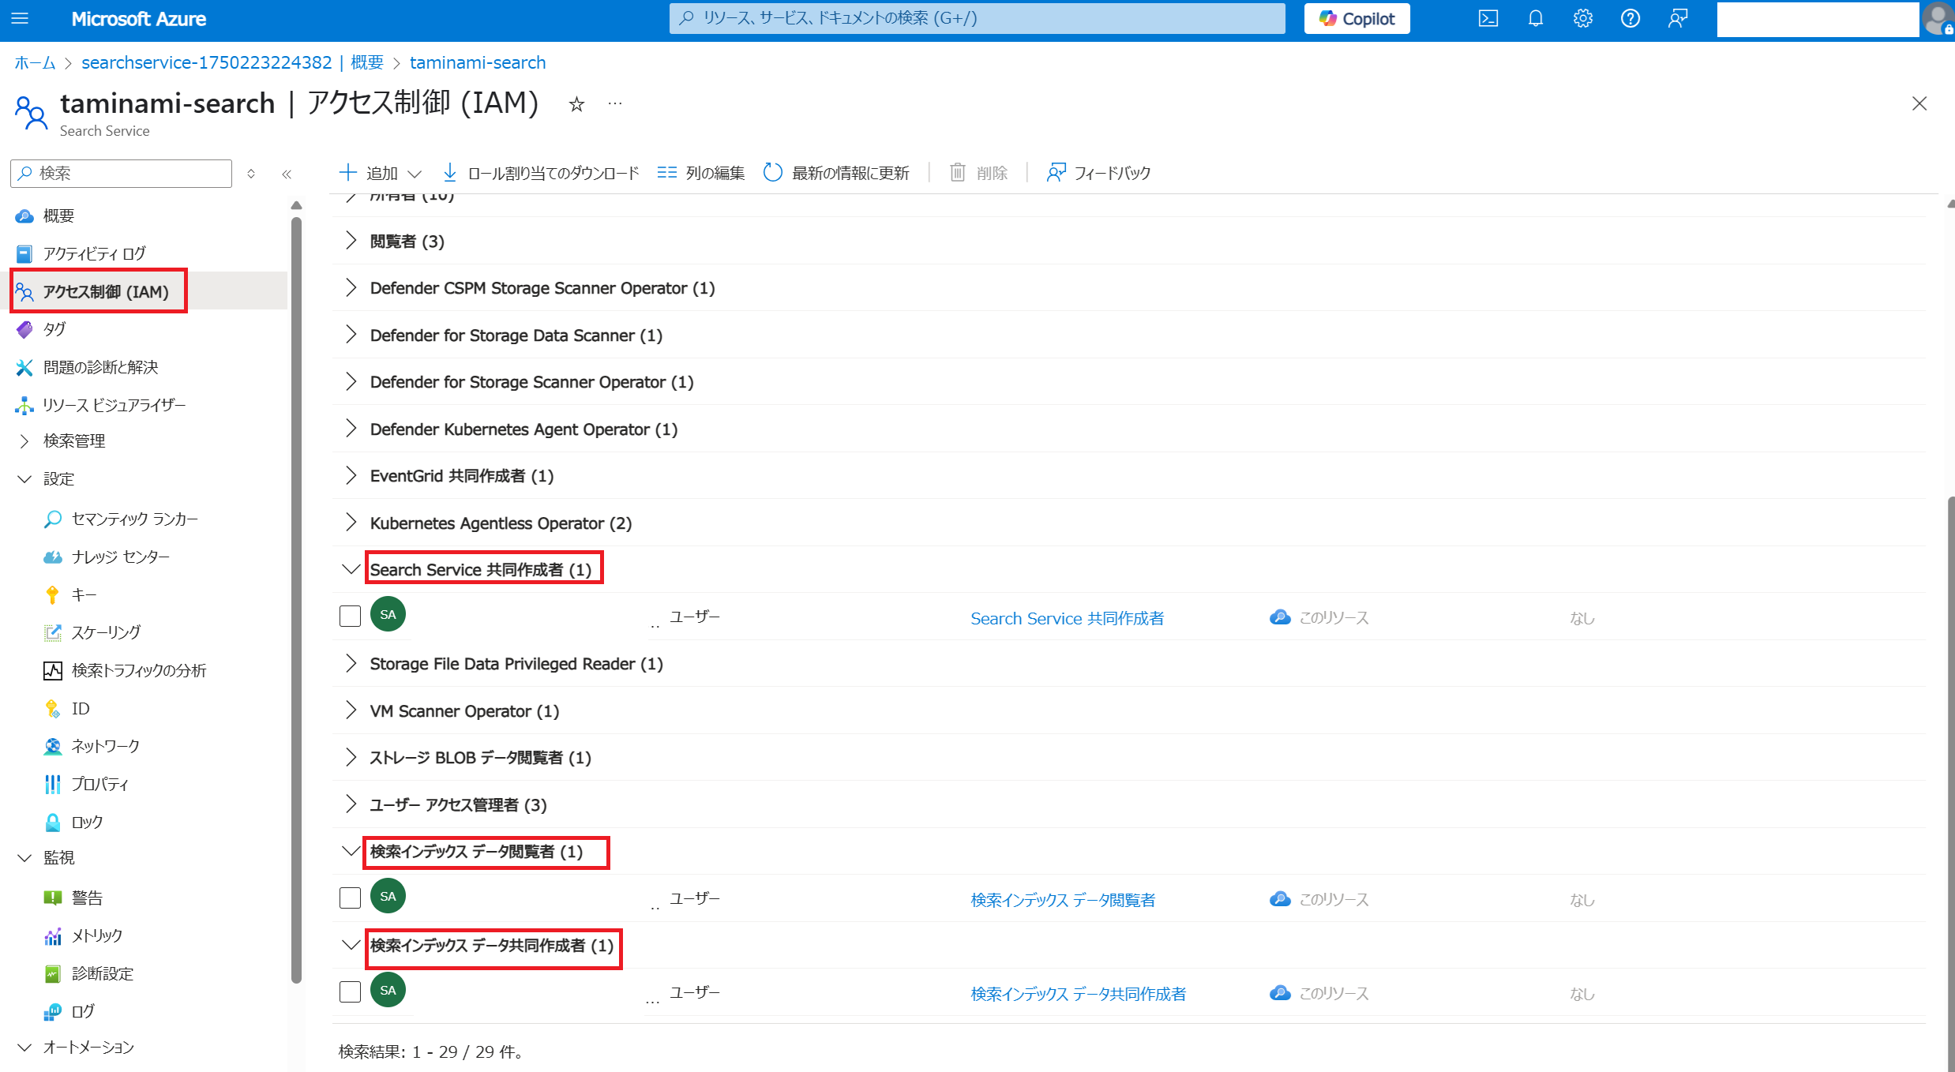Click the フィードバック toolbar button
This screenshot has width=1955, height=1072.
(1098, 173)
